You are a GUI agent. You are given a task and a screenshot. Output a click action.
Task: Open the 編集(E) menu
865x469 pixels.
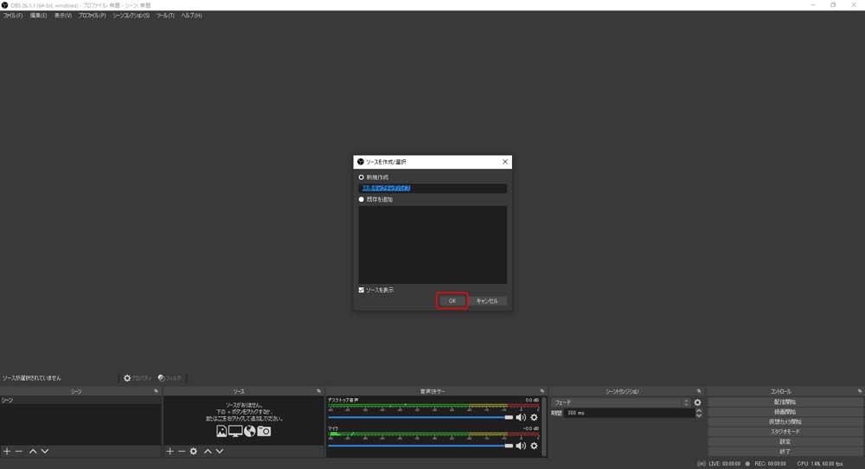tap(38, 16)
